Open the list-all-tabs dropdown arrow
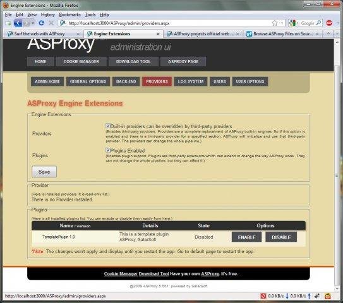The width and height of the screenshot is (343, 303). point(337,34)
